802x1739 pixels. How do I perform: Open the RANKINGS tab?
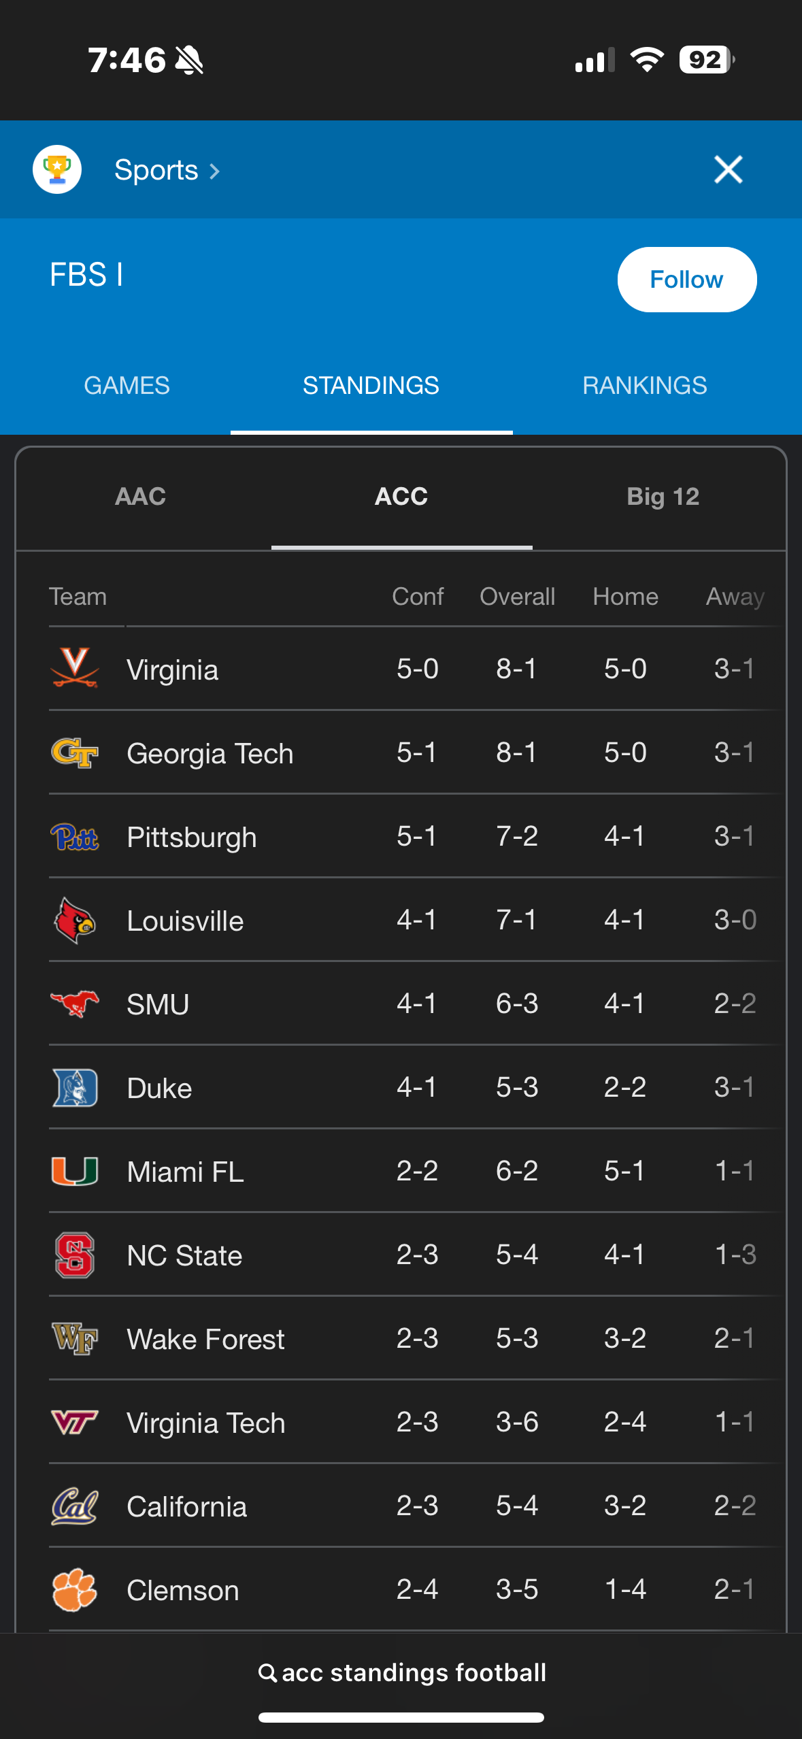coord(644,386)
